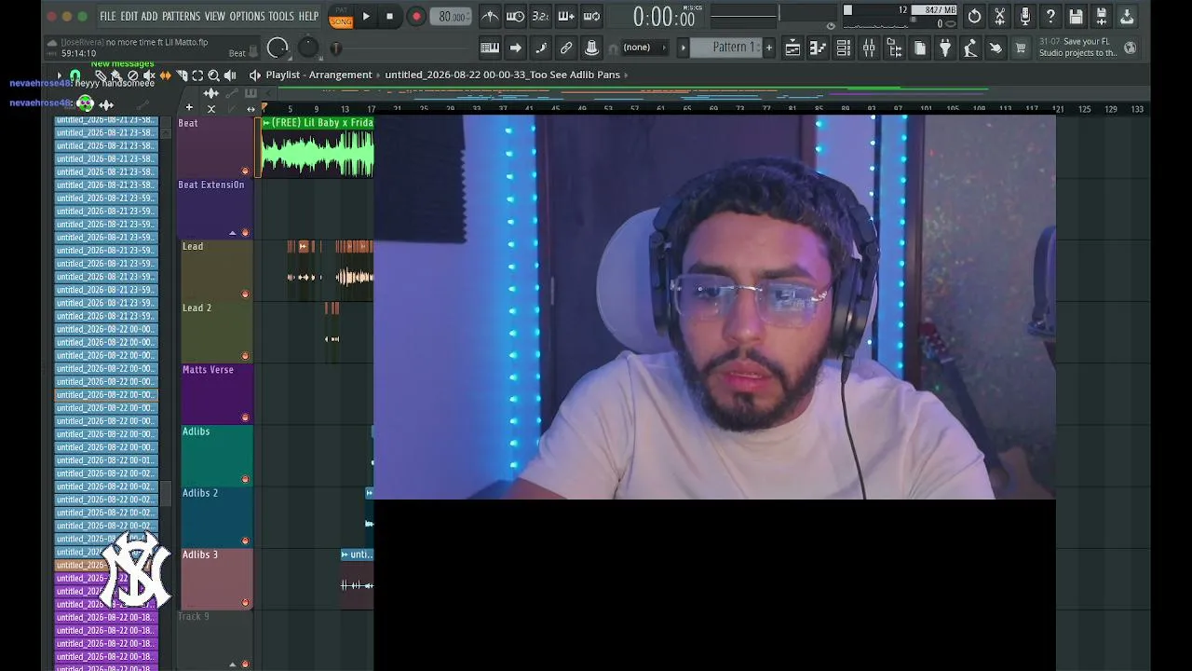
Task: Start playback with the play button
Action: coord(366,16)
